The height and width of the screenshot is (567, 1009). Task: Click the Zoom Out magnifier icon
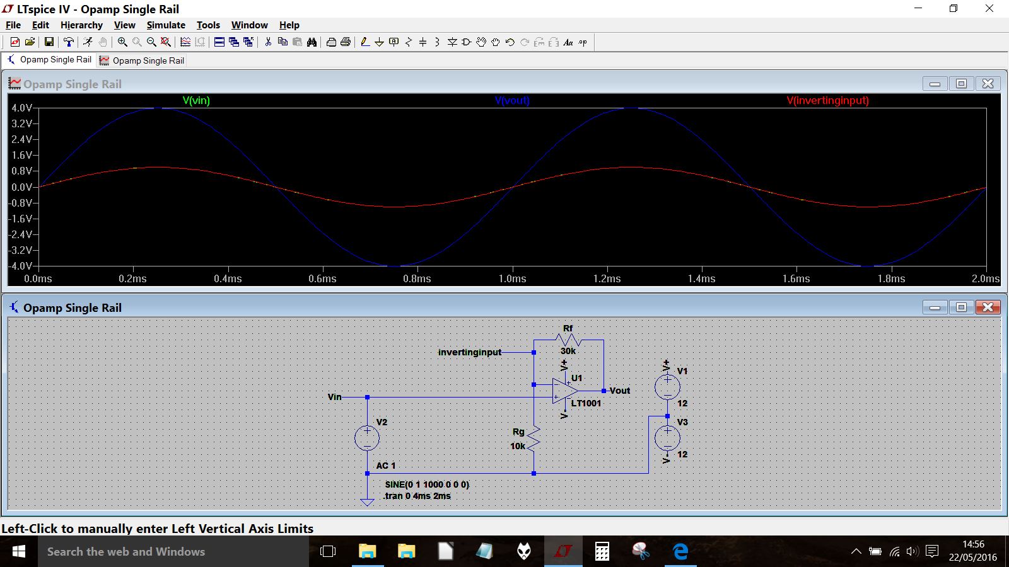pyautogui.click(x=151, y=42)
